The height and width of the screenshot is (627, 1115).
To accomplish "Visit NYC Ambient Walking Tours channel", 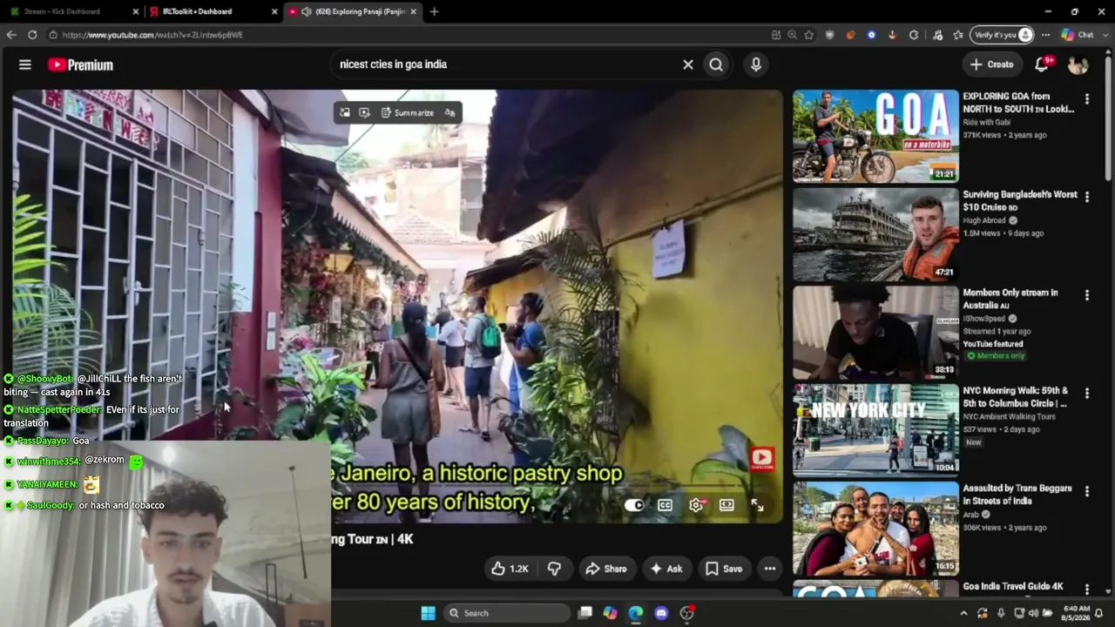I will (1009, 417).
